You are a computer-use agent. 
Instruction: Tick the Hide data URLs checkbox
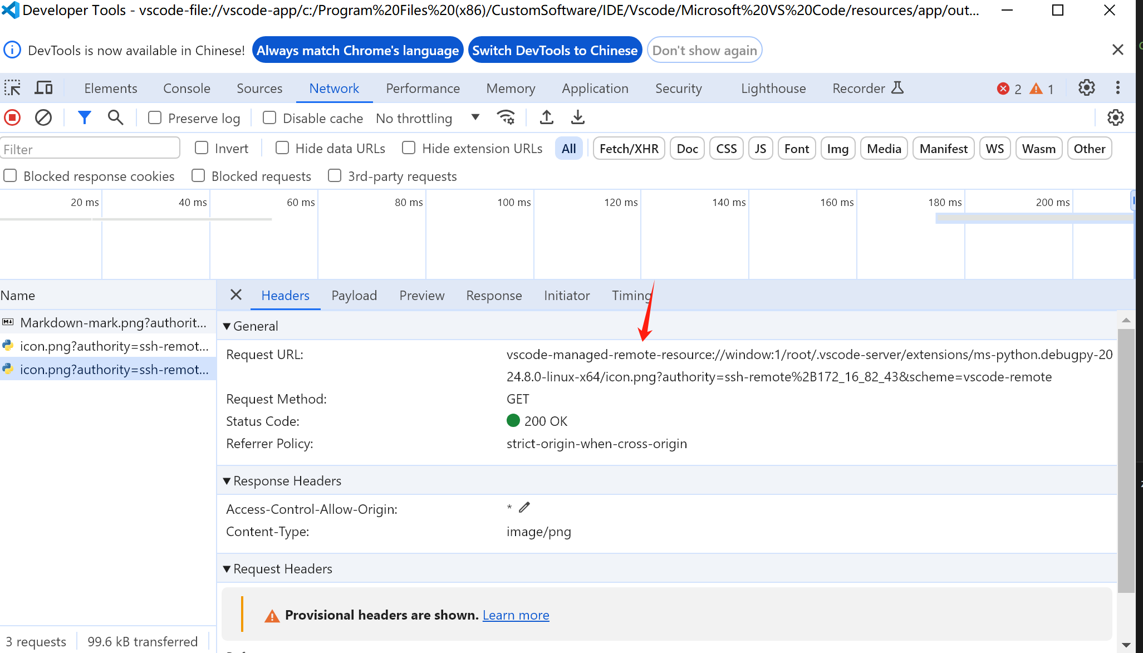point(282,148)
